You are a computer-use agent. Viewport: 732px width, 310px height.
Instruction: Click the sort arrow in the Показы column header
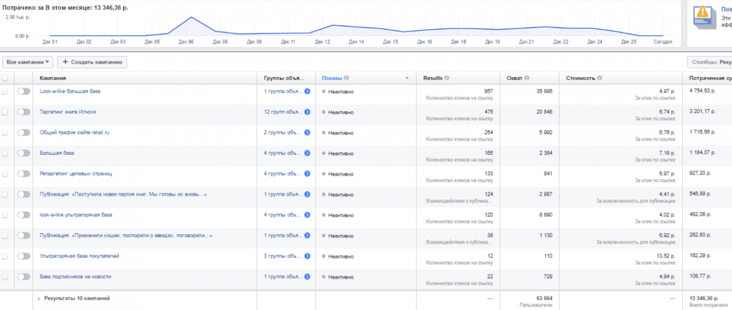coord(407,78)
